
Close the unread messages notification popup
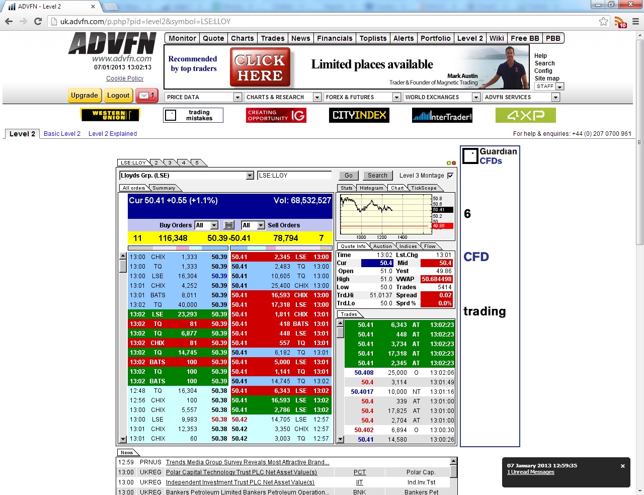[622, 466]
